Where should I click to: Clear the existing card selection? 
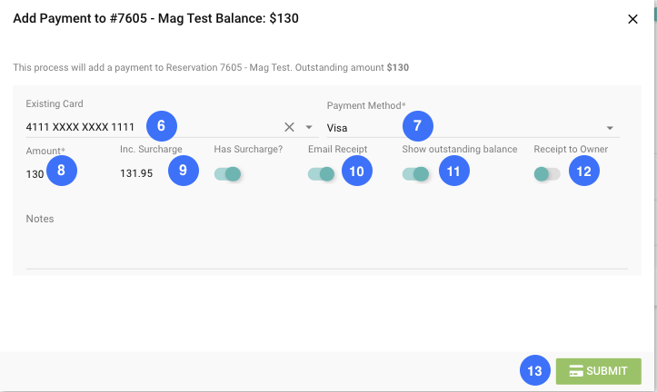click(x=290, y=127)
